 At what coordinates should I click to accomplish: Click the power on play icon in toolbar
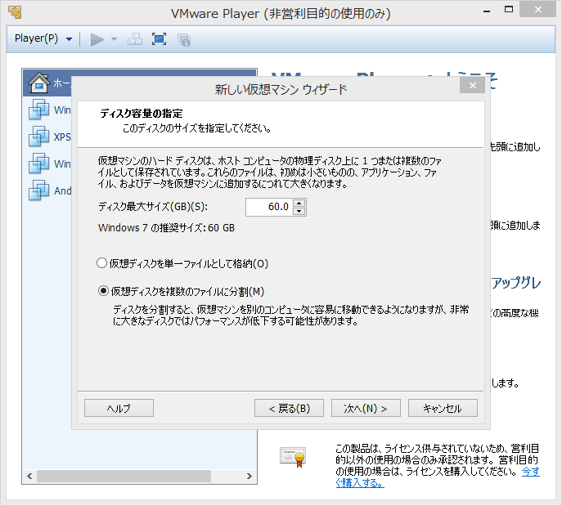click(97, 39)
